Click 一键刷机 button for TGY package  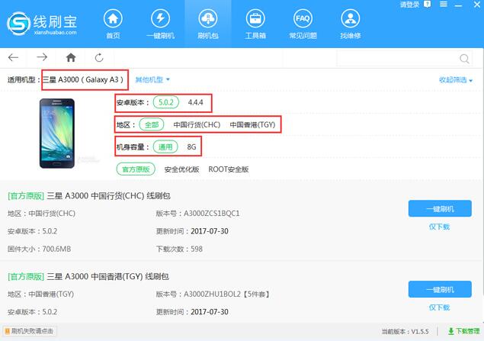click(x=440, y=289)
